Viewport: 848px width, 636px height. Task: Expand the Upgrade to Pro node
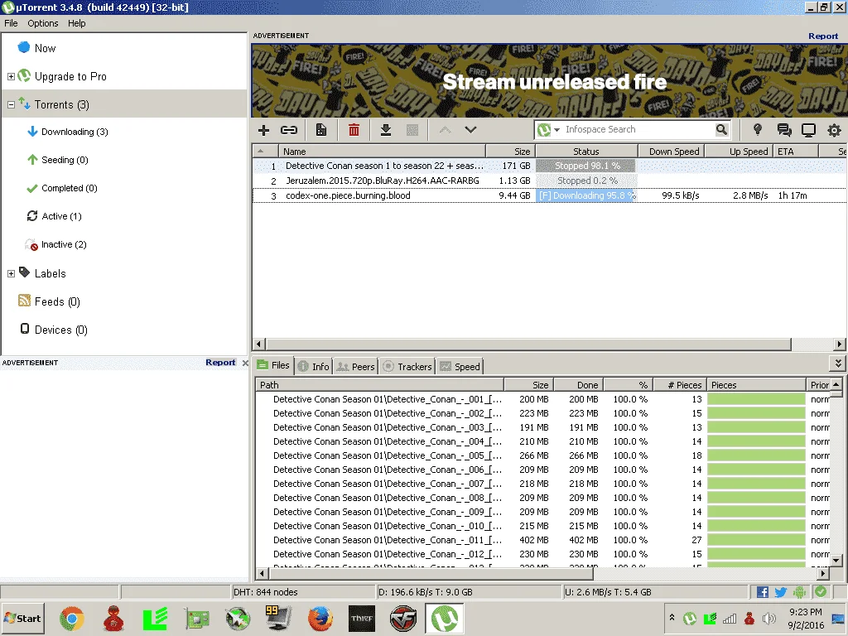[11, 77]
